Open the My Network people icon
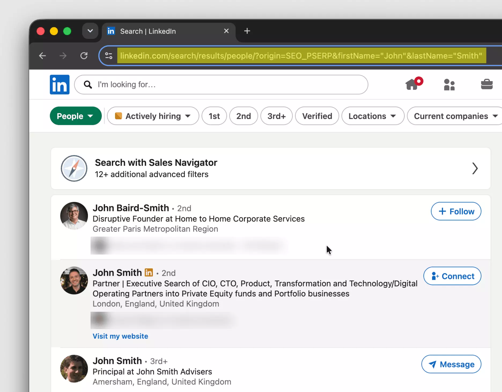 point(449,85)
